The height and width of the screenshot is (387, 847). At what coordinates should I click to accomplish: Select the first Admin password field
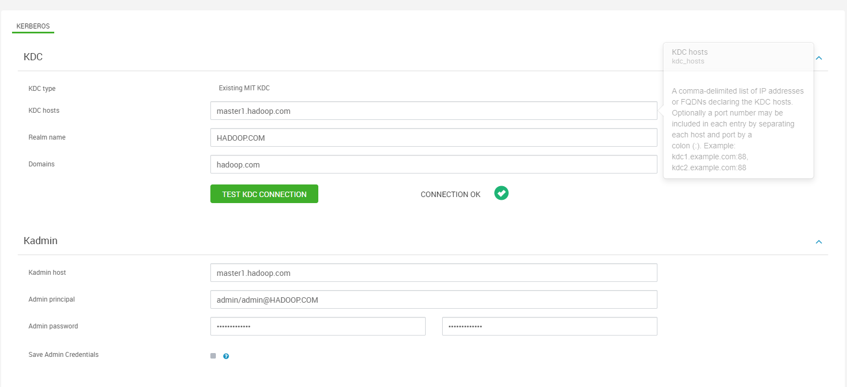tap(318, 326)
